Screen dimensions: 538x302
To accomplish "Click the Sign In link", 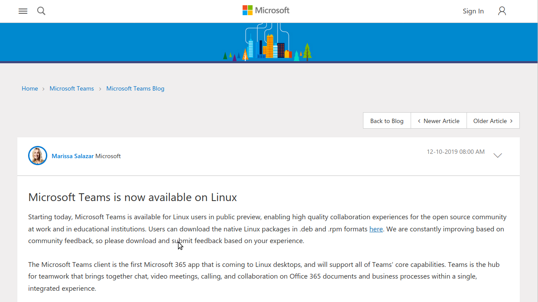I will pos(473,11).
